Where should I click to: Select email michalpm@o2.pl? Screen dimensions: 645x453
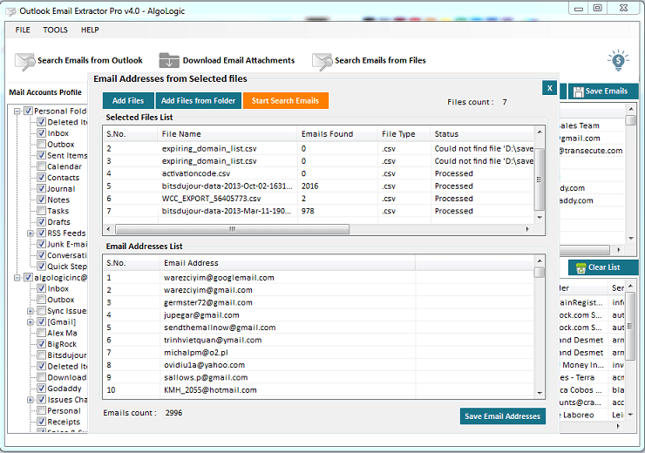click(x=319, y=353)
